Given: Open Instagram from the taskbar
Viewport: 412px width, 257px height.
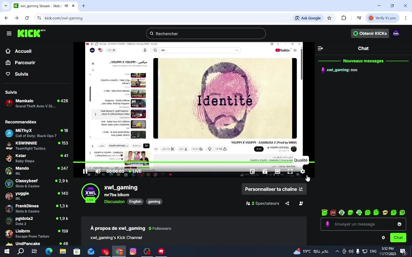Looking at the screenshot, I should point(133,252).
